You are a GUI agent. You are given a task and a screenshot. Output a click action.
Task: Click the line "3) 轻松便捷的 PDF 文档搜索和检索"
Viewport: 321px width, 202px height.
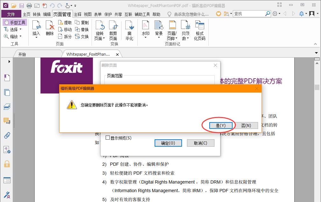coord(138,173)
